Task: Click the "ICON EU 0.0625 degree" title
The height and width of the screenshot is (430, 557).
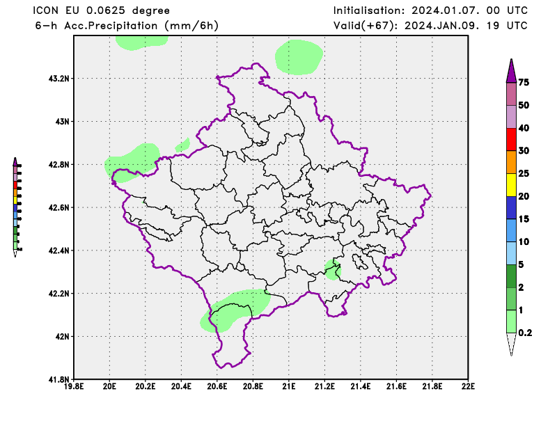Action: (x=102, y=10)
